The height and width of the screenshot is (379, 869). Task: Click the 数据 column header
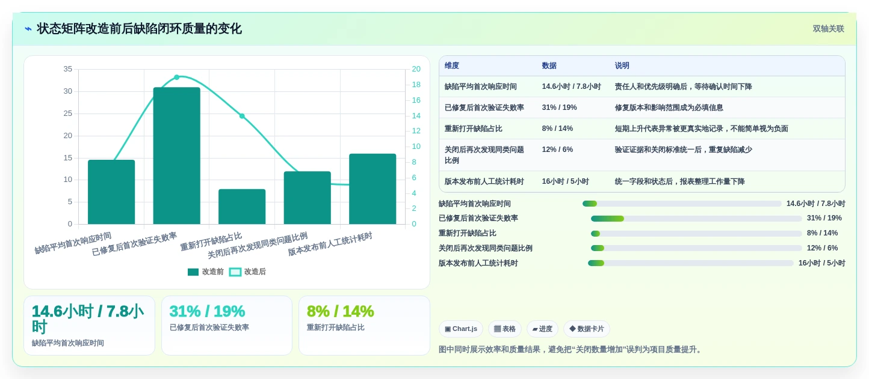click(x=549, y=66)
